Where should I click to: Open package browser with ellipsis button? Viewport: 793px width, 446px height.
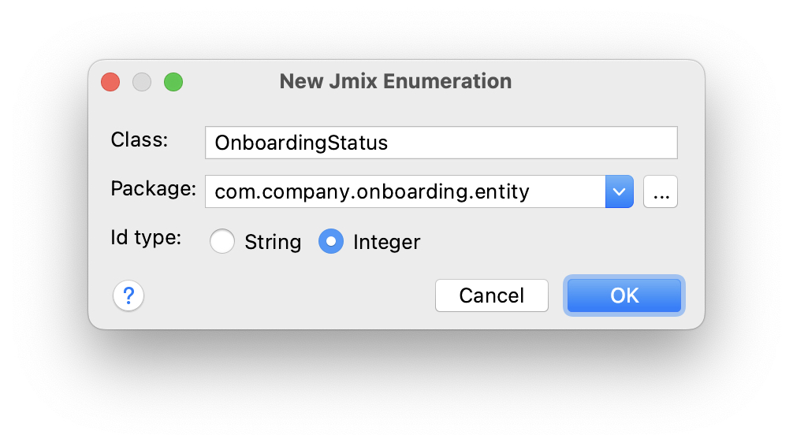click(x=661, y=191)
